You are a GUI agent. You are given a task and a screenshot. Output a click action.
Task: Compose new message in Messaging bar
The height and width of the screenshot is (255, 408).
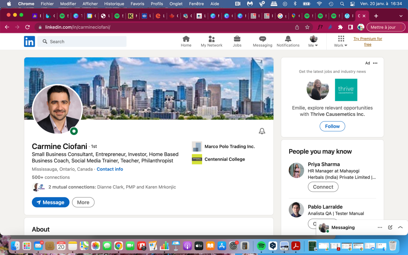click(390, 228)
